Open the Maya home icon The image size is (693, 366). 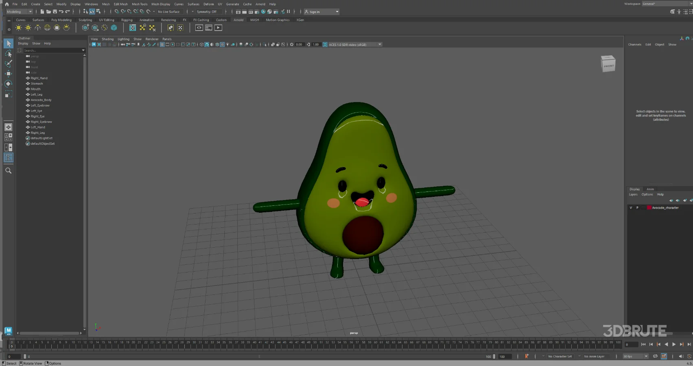[x=7, y=4]
